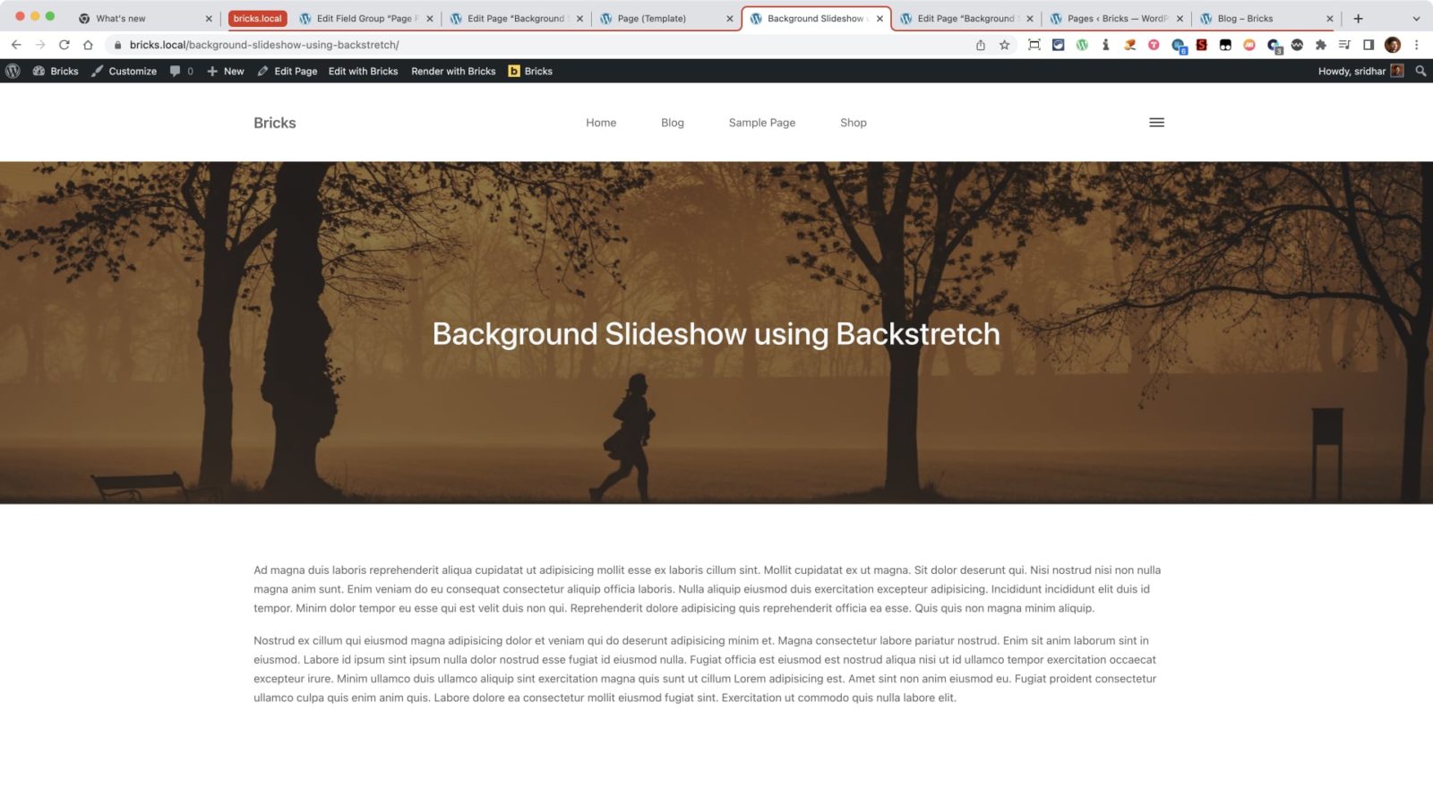
Task: Click the browser home icon
Action: (x=88, y=45)
